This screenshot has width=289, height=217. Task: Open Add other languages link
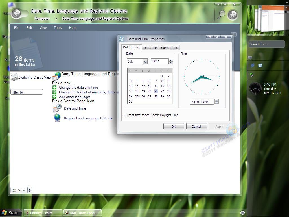75,97
